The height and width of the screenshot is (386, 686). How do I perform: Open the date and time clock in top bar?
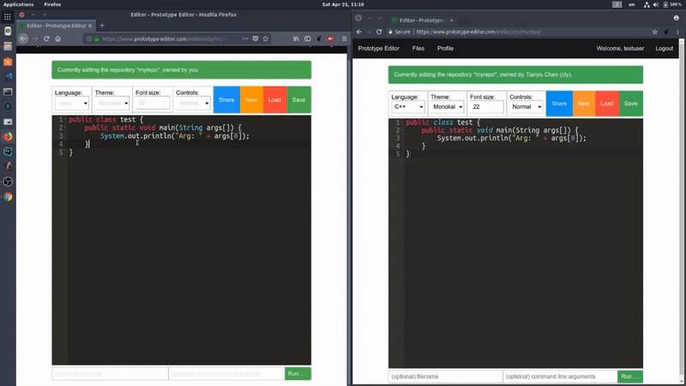coord(343,4)
